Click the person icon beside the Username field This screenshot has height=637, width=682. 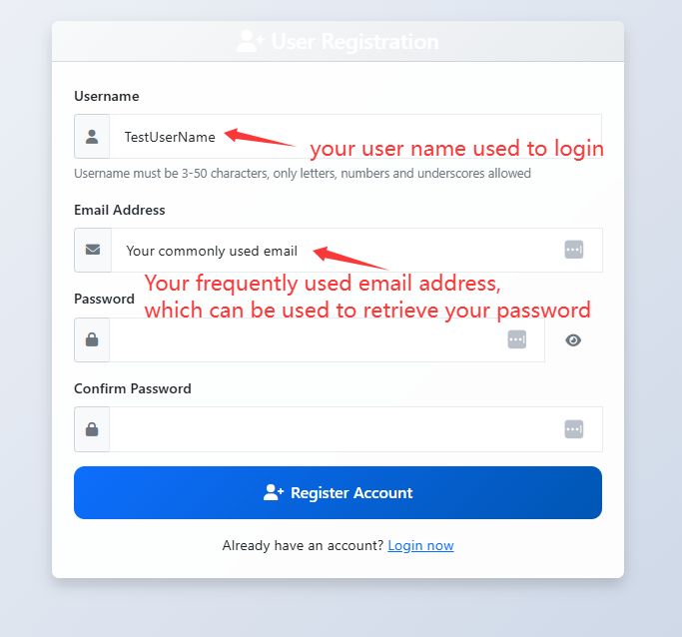point(92,137)
